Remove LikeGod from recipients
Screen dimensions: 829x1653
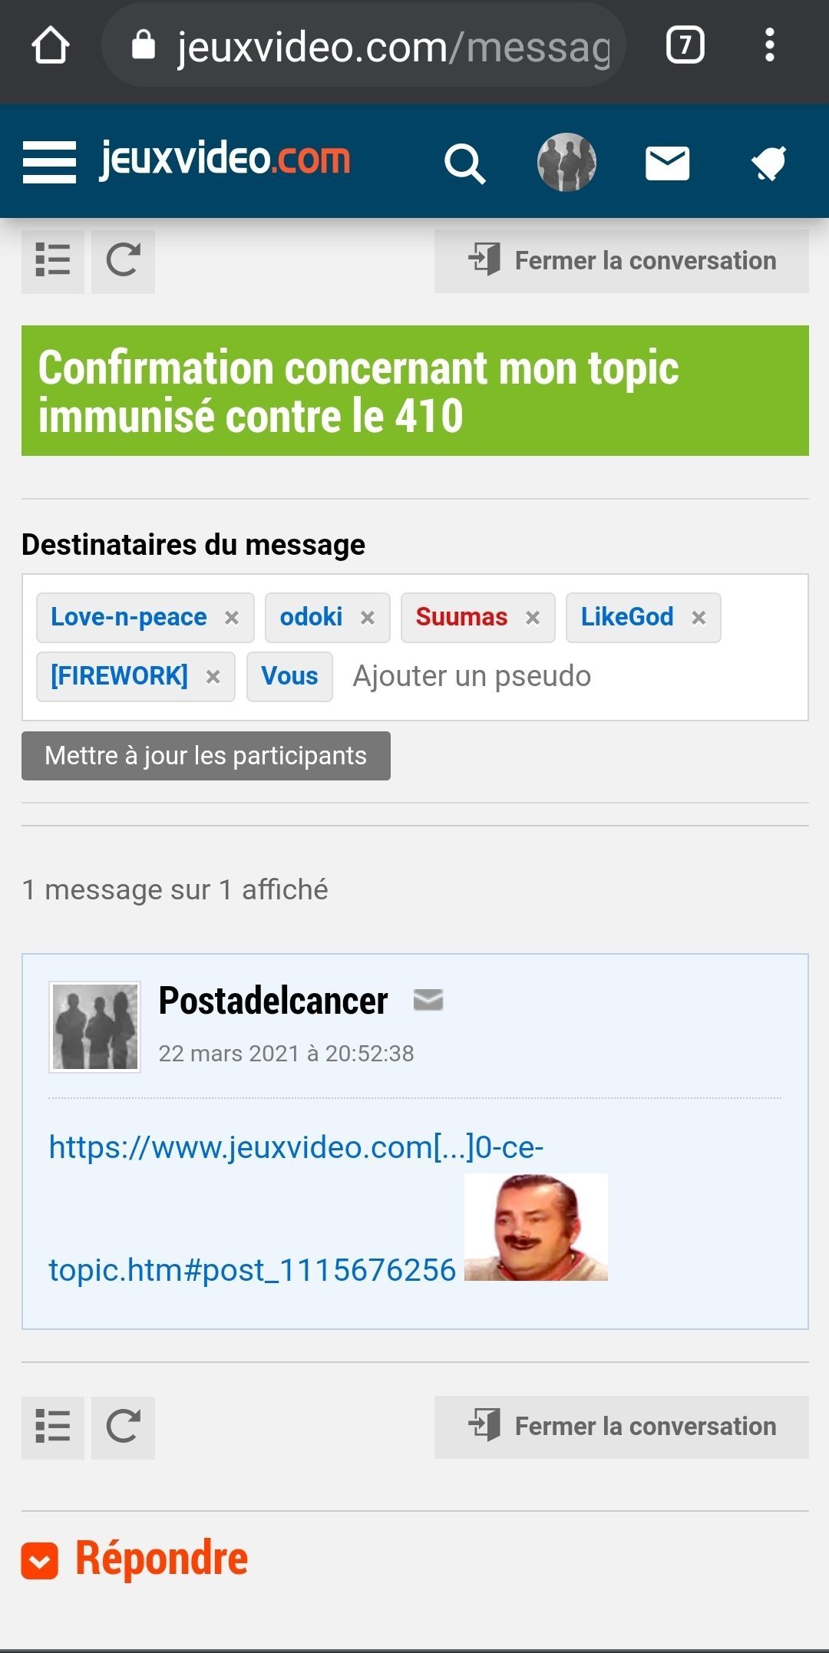pyautogui.click(x=699, y=618)
